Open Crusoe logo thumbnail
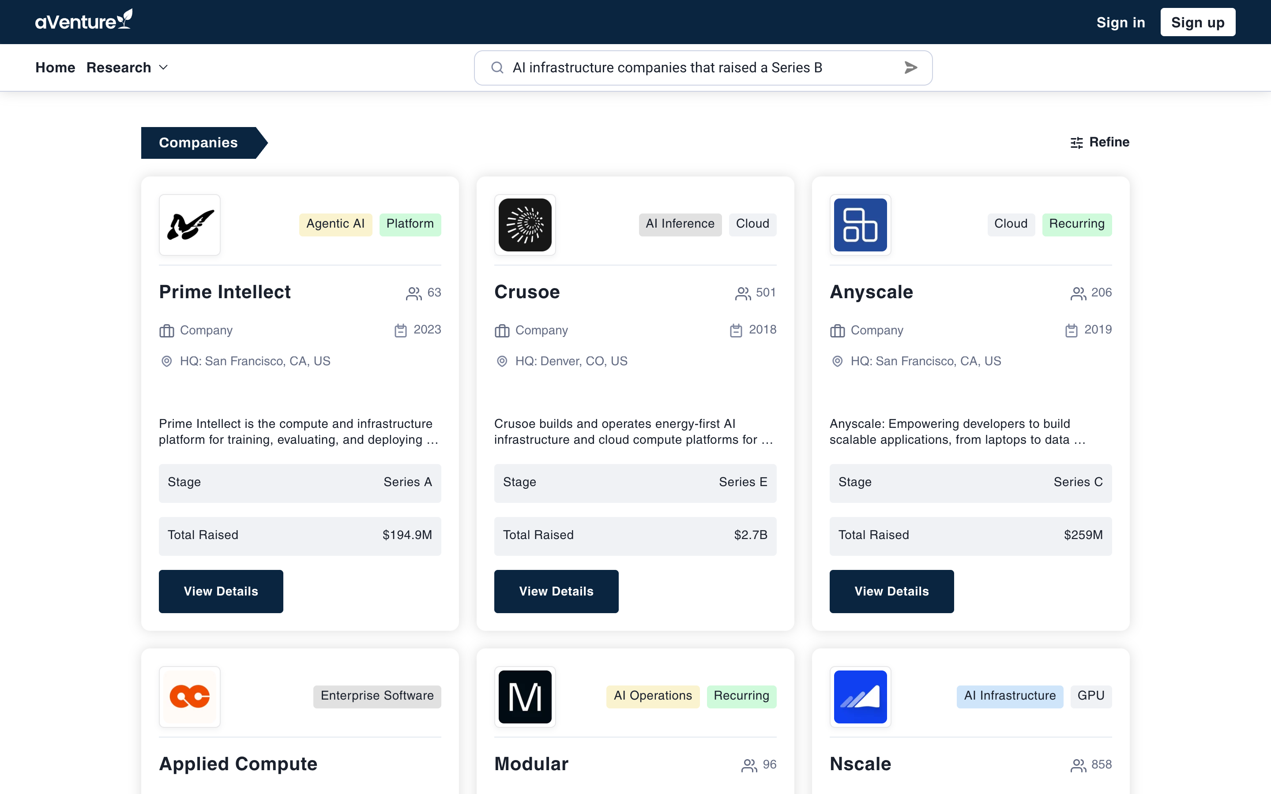Image resolution: width=1271 pixels, height=794 pixels. [525, 225]
